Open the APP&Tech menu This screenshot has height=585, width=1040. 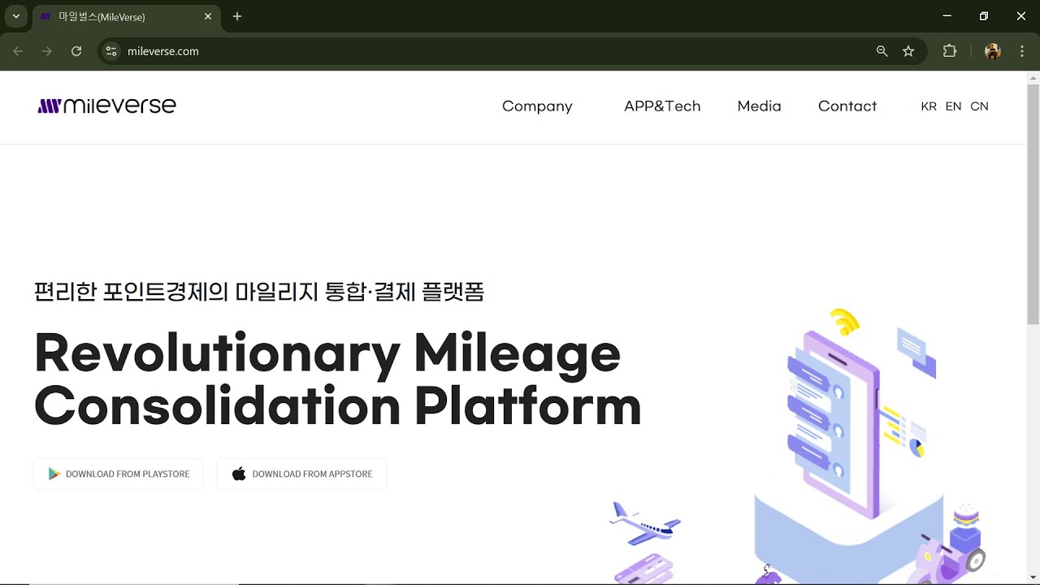click(662, 106)
